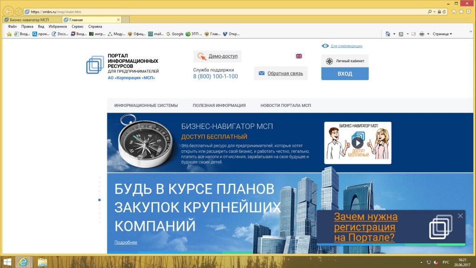This screenshot has width=476, height=268.
Task: Open the АО «Корпорация «МСП» link
Action: 132,78
